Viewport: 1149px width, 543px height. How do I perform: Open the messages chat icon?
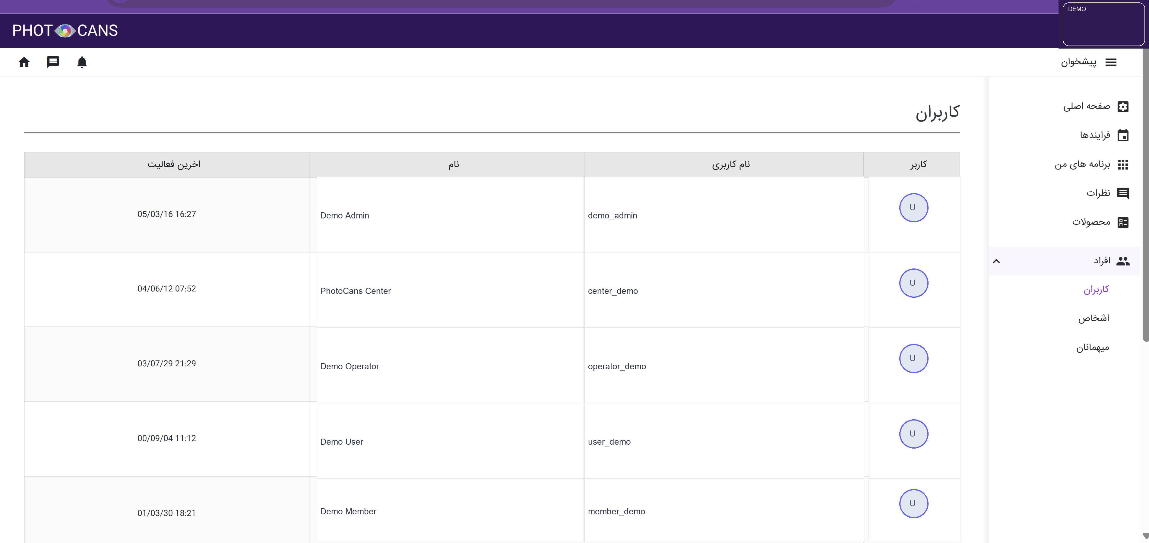53,62
